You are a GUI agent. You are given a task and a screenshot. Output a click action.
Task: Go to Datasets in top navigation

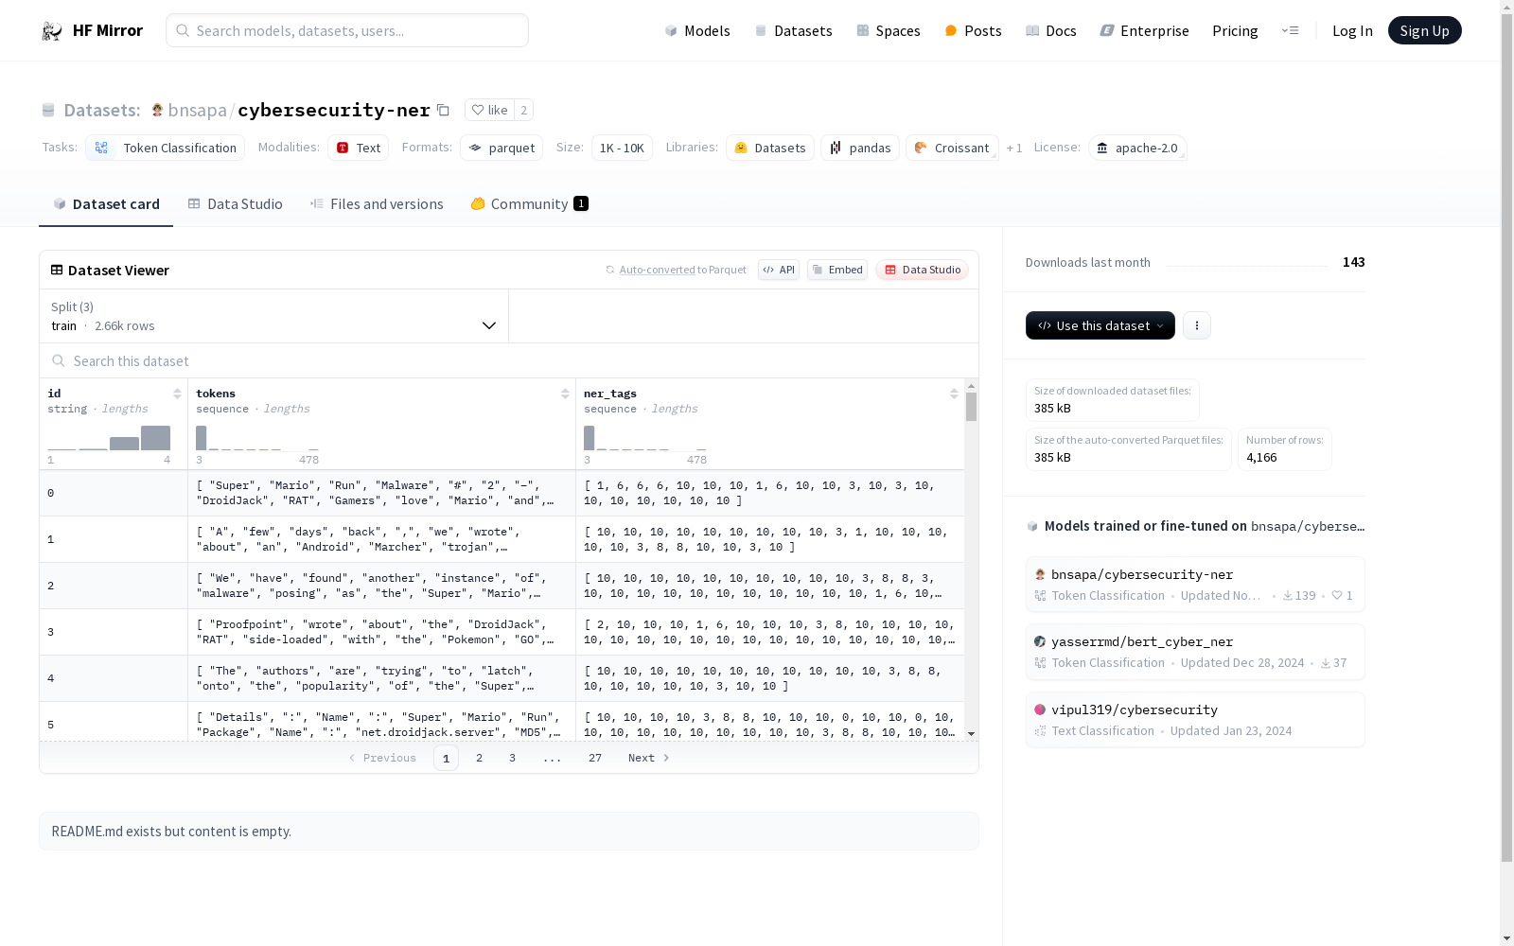click(x=793, y=30)
